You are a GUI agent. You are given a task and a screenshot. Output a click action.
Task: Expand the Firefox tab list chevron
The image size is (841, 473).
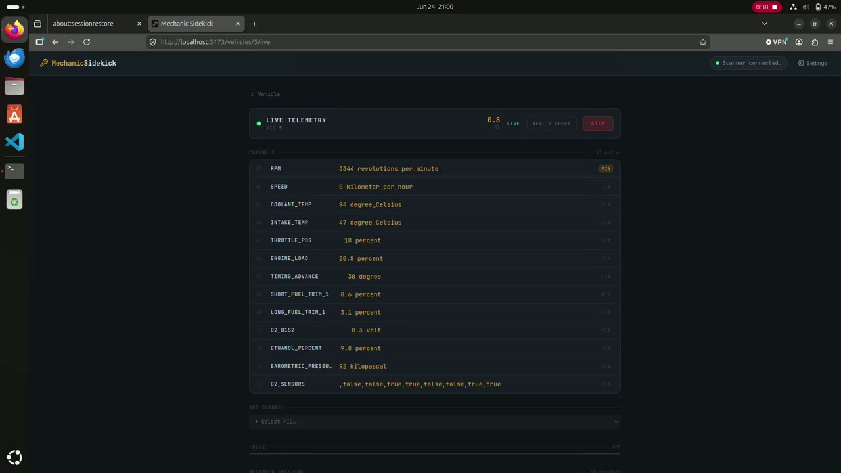[764, 24]
